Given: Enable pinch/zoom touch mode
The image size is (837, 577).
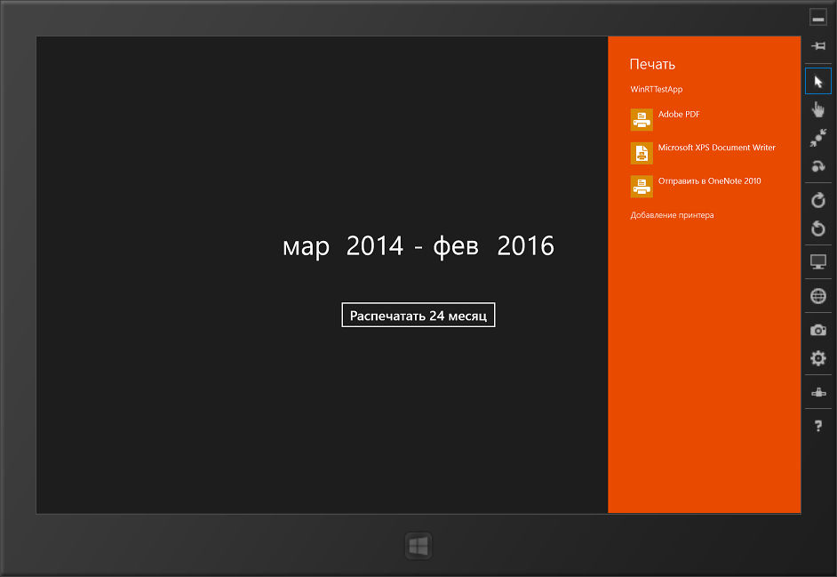Looking at the screenshot, I should click(817, 138).
